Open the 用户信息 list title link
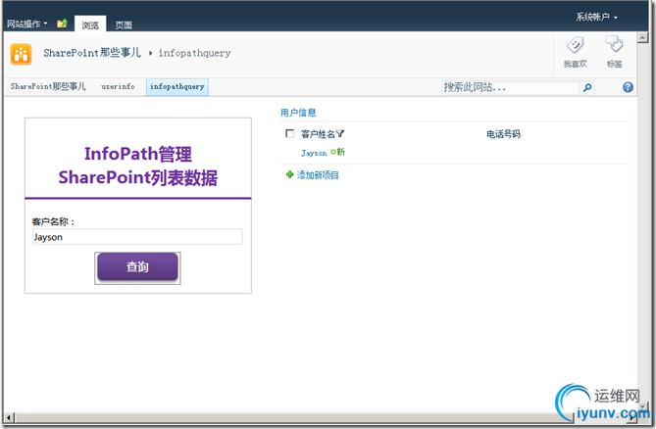Viewport: 656px width, 429px height. click(x=298, y=113)
